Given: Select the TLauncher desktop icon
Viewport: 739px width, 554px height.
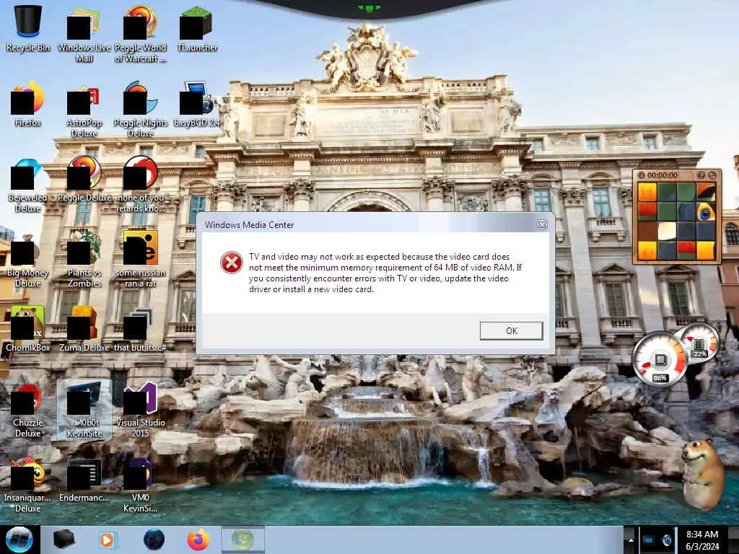Looking at the screenshot, I should 196,29.
